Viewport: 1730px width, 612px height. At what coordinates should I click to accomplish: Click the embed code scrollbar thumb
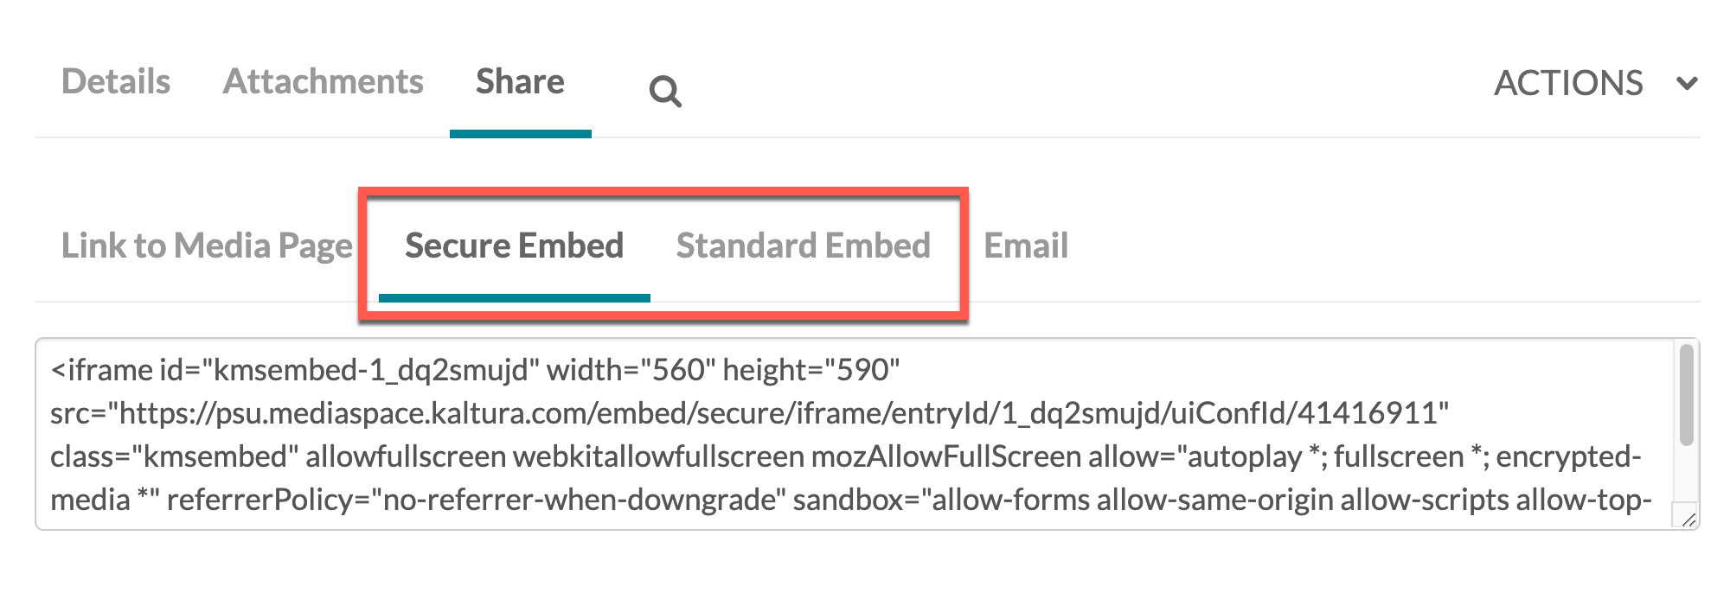pyautogui.click(x=1686, y=394)
